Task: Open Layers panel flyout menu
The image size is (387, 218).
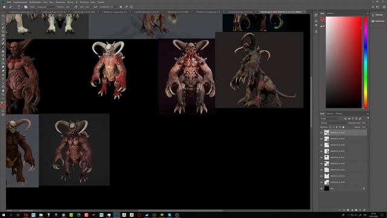Action: (x=368, y=114)
